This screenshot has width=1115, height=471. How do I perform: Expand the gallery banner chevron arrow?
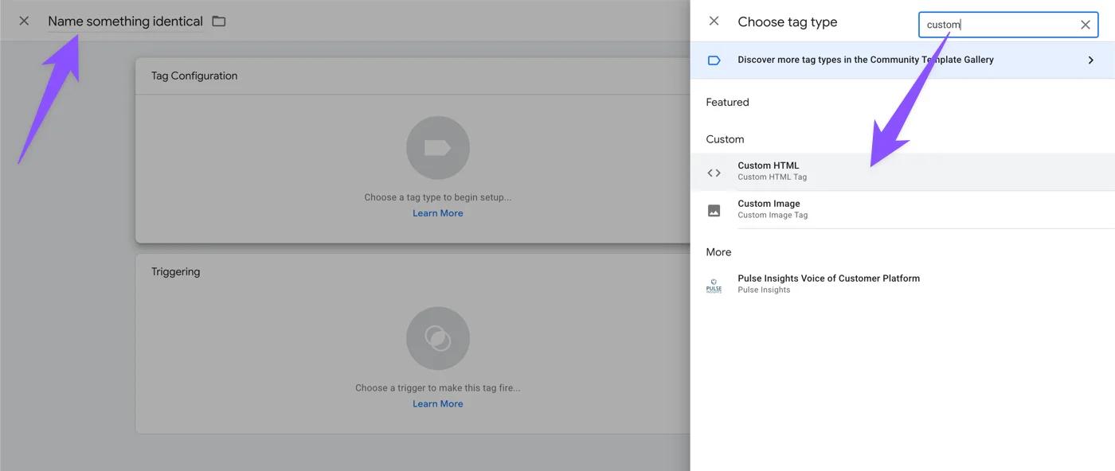(1090, 60)
